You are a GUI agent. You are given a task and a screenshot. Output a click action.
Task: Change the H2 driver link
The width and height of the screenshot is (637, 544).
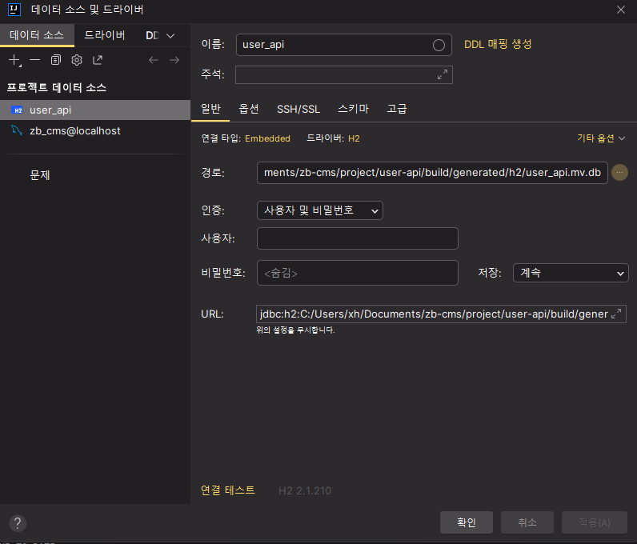tap(354, 138)
